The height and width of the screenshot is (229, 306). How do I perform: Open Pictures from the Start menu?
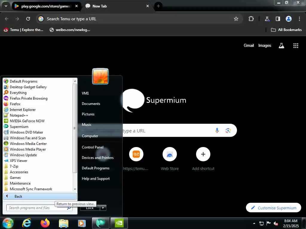(x=88, y=114)
